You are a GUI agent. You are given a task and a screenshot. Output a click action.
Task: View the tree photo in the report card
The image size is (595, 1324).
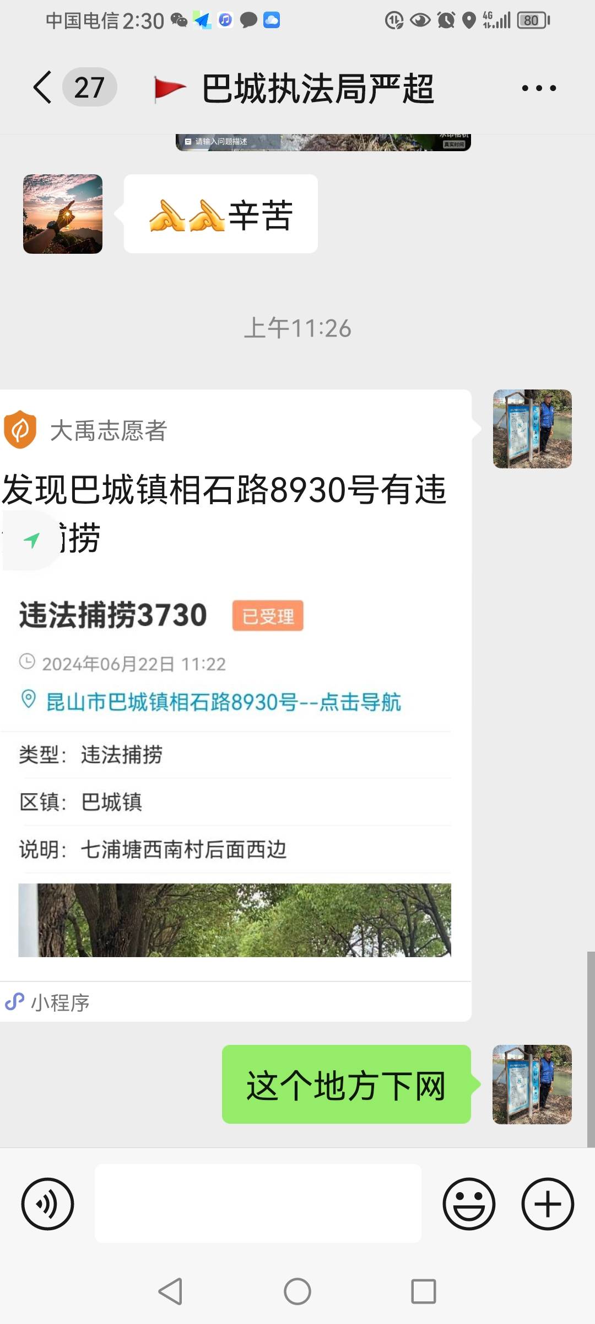coord(235,920)
